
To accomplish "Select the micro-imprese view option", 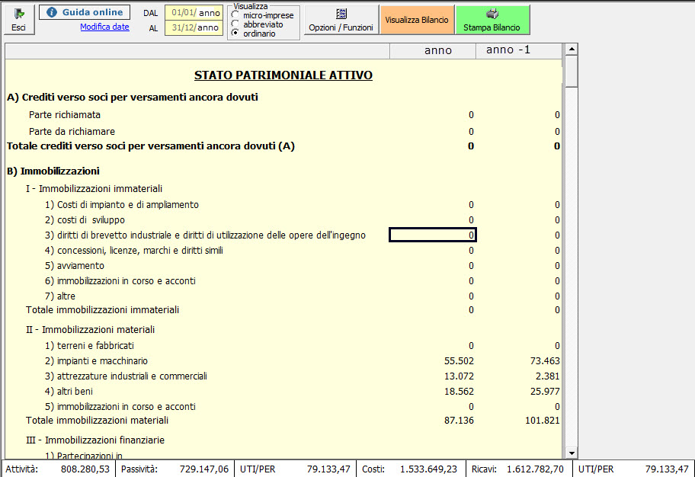I will [x=235, y=15].
